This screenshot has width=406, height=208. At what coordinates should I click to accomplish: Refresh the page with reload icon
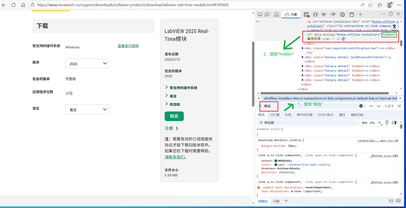(14, 5)
